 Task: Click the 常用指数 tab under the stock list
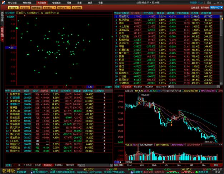pos(70,165)
